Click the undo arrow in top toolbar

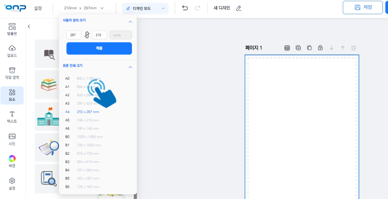click(185, 8)
